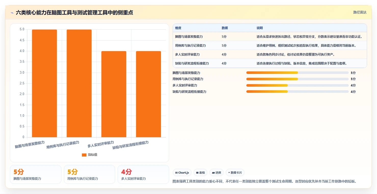Image resolution: width=377 pixels, height=194 pixels.
Task: Click the orange legend swatch for 指标值
Action: click(84, 155)
